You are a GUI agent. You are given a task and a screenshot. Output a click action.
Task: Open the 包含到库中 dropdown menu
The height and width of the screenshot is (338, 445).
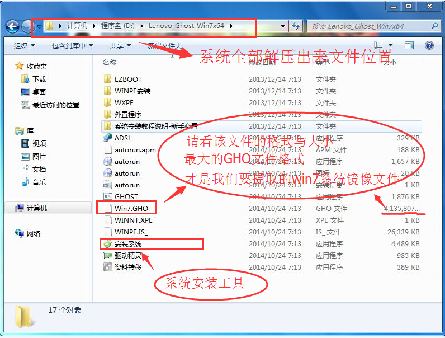(x=72, y=46)
